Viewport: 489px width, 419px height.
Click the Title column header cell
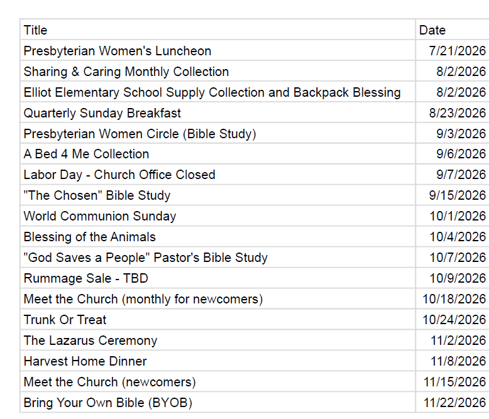tap(217, 30)
